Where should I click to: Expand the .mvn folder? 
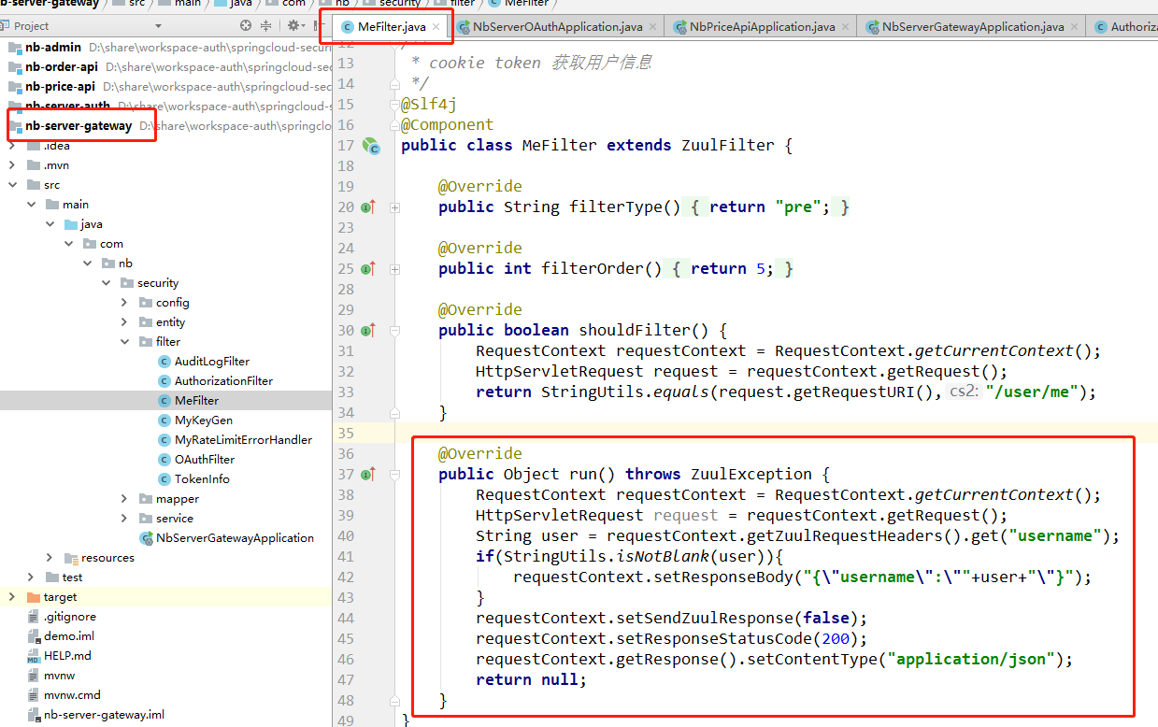point(12,165)
